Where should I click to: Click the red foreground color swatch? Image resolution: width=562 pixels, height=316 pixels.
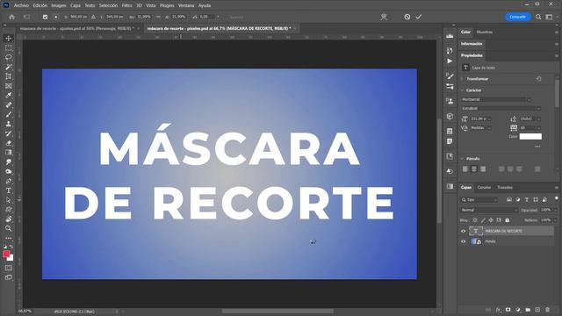(x=6, y=254)
